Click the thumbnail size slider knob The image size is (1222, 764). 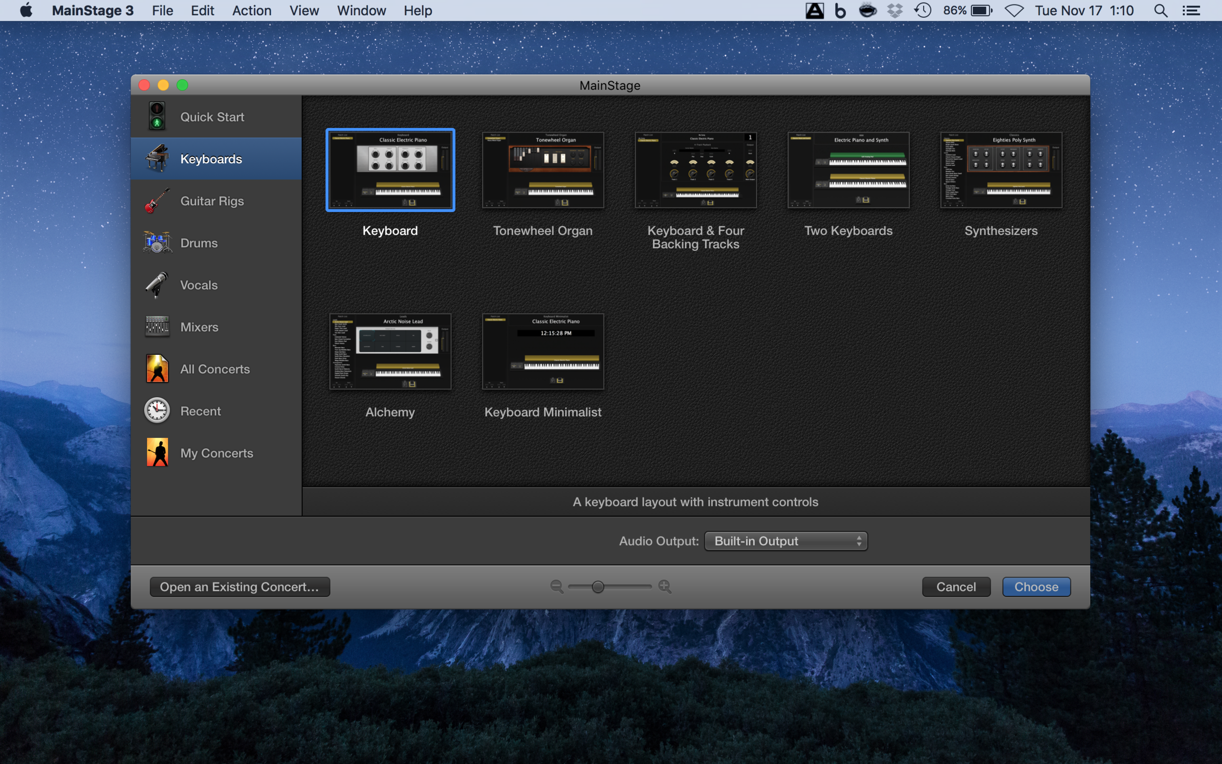click(598, 587)
